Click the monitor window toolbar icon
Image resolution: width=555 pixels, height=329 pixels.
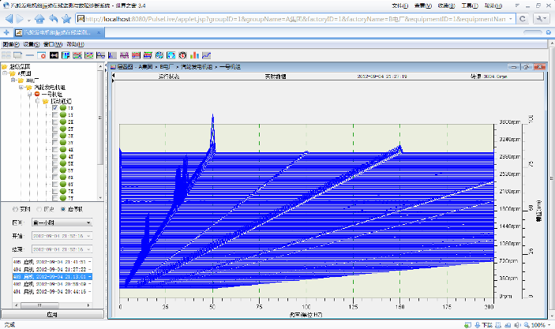[17, 55]
